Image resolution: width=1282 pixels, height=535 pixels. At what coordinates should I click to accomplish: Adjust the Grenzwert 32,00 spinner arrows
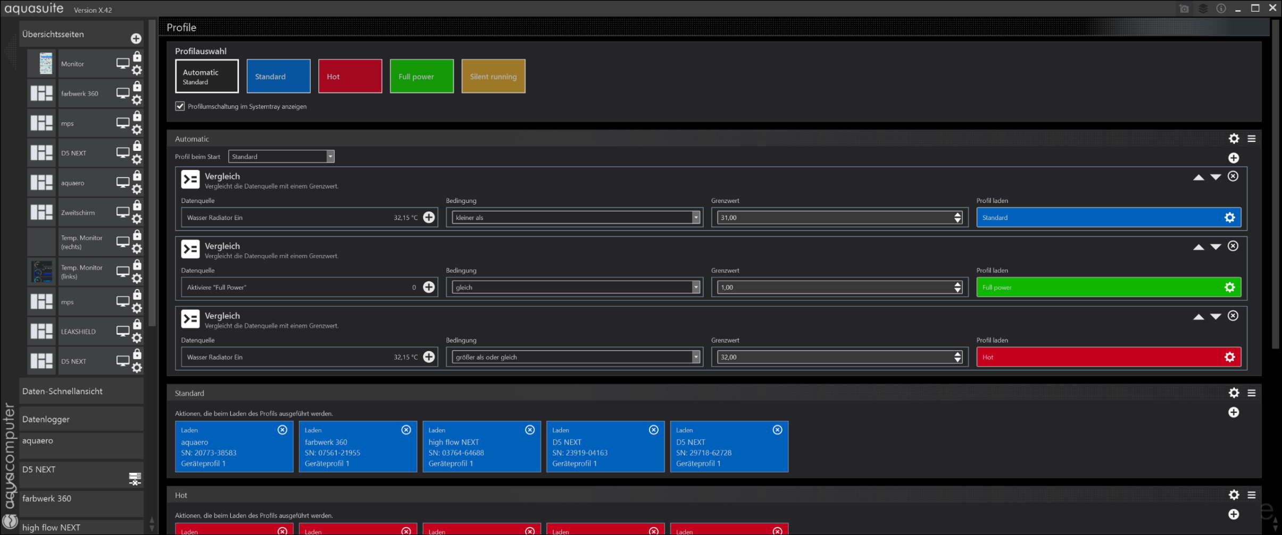tap(958, 357)
